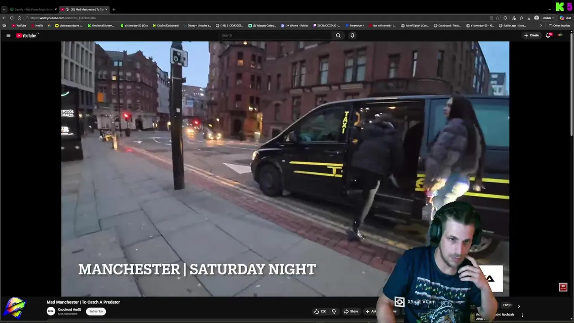Click the Ask sparkle button
This screenshot has width=574, height=323.
click(370, 311)
